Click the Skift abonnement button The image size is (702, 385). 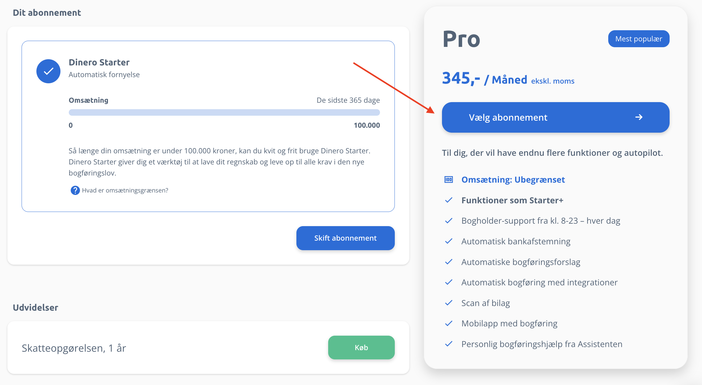tap(345, 238)
